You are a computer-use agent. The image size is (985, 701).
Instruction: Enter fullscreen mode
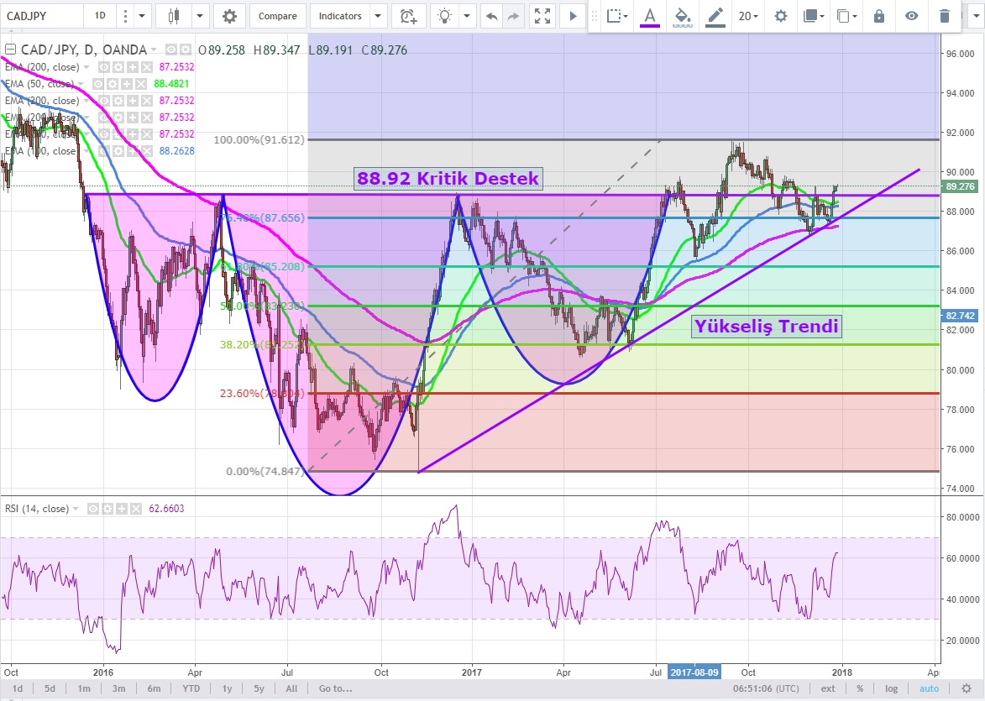point(542,16)
